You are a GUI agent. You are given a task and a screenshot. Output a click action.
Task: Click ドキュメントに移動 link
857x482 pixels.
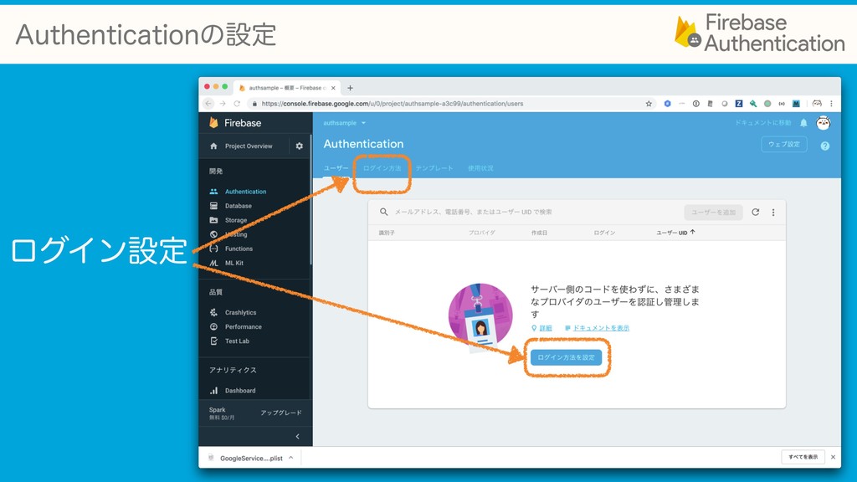(763, 123)
